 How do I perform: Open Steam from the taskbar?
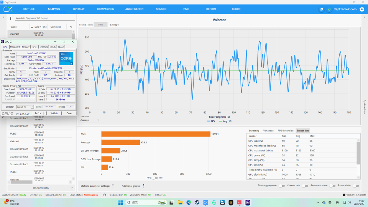(197, 202)
